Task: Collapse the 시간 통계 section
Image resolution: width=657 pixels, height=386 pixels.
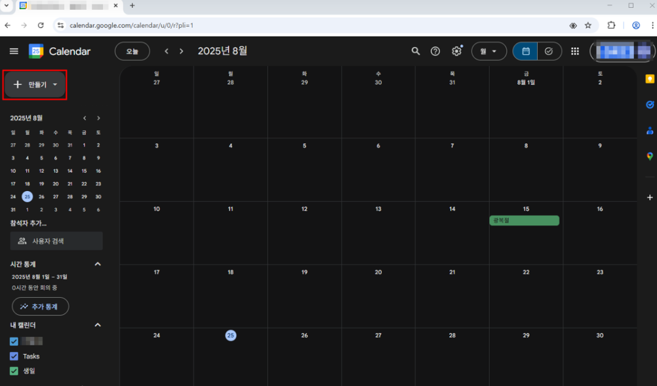Action: pyautogui.click(x=98, y=264)
